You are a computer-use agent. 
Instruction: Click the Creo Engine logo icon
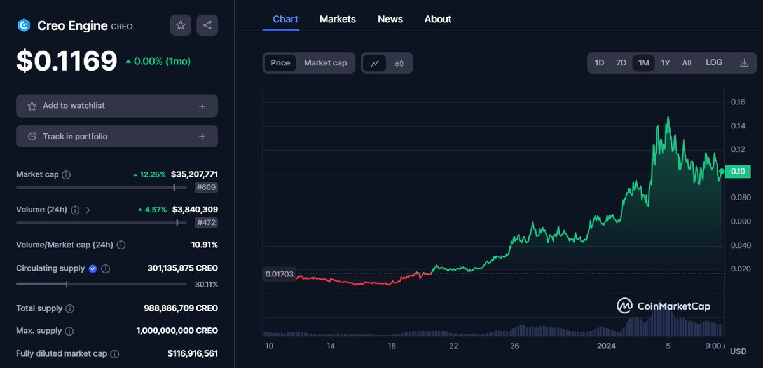pyautogui.click(x=24, y=25)
